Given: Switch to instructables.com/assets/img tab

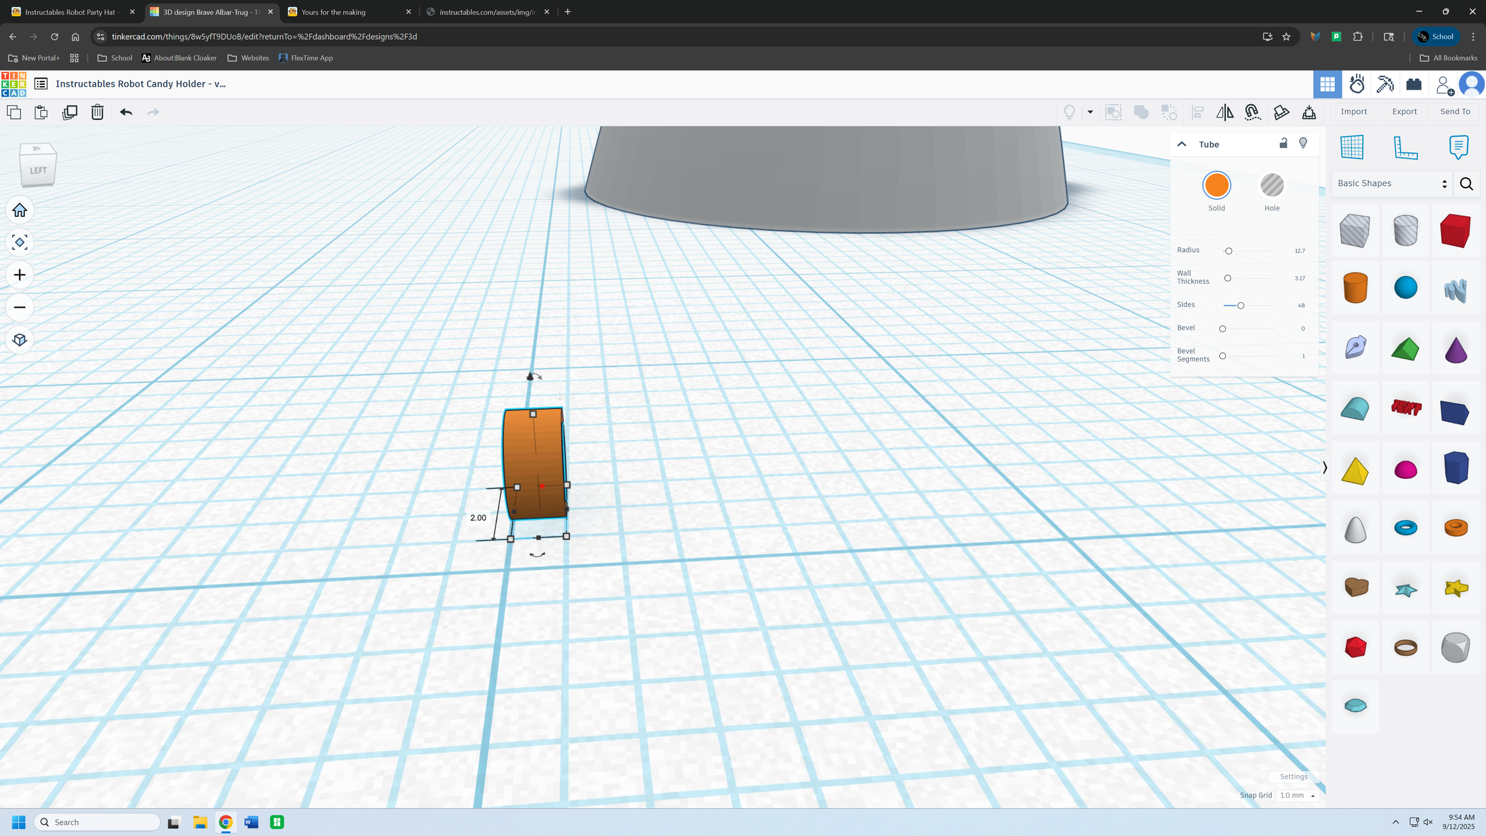Looking at the screenshot, I should 488,12.
